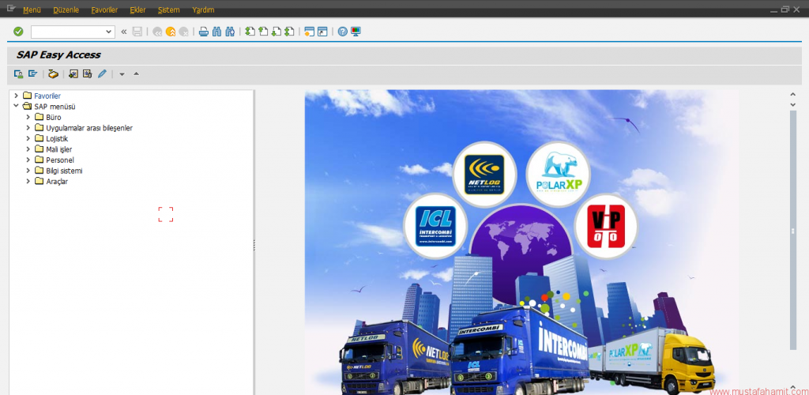Click the Easy Access background company image

click(x=521, y=243)
